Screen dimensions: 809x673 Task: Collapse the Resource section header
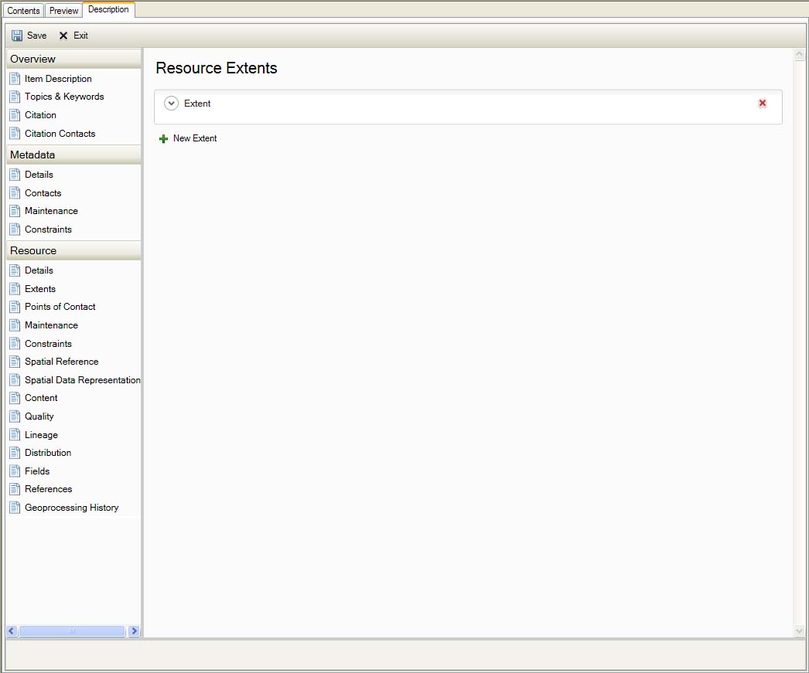click(73, 250)
